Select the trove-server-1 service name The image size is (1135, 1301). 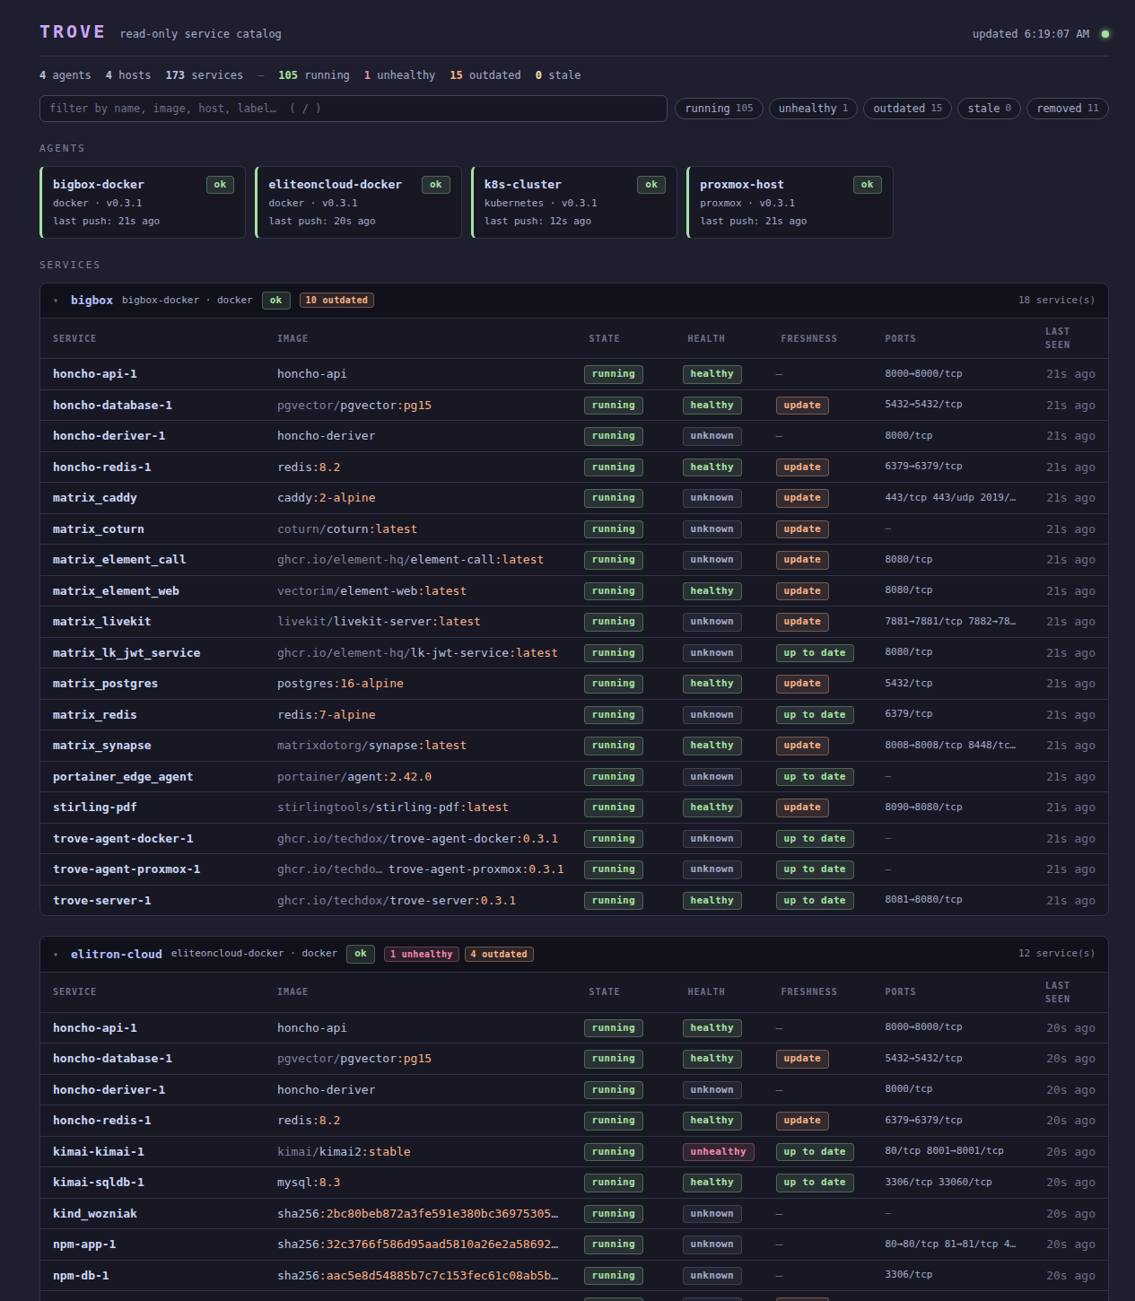(101, 901)
